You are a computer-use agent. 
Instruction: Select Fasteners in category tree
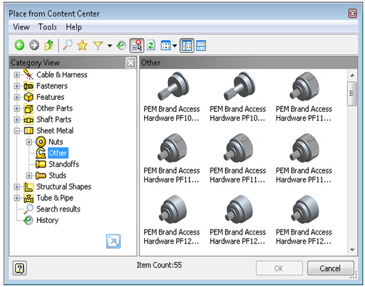(x=52, y=86)
